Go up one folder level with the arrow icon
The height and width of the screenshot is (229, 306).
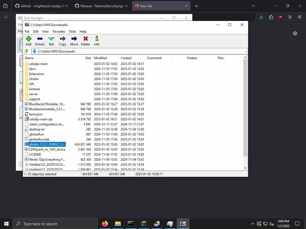tap(26, 51)
